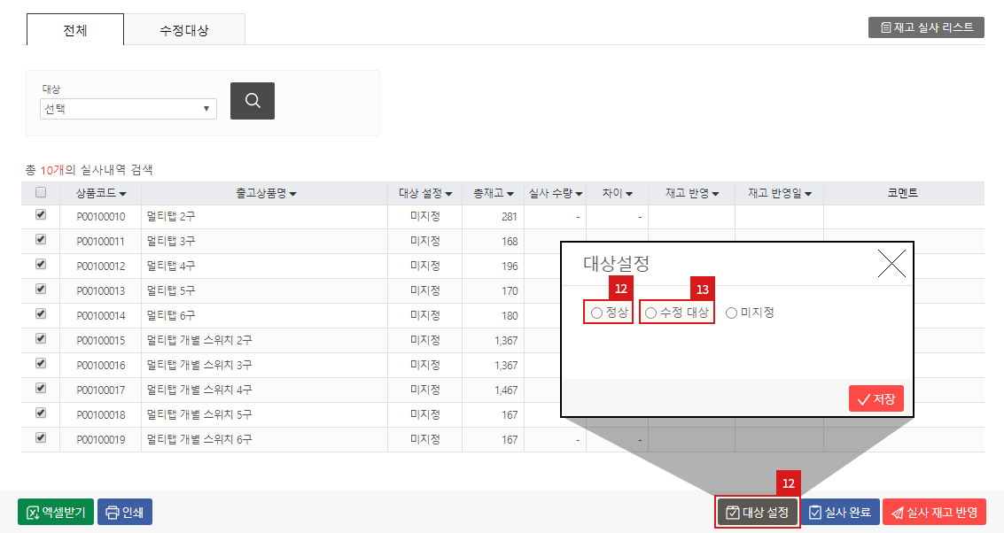The image size is (1004, 533).
Task: Open 재고 실사 리스트 button
Action: 926,27
